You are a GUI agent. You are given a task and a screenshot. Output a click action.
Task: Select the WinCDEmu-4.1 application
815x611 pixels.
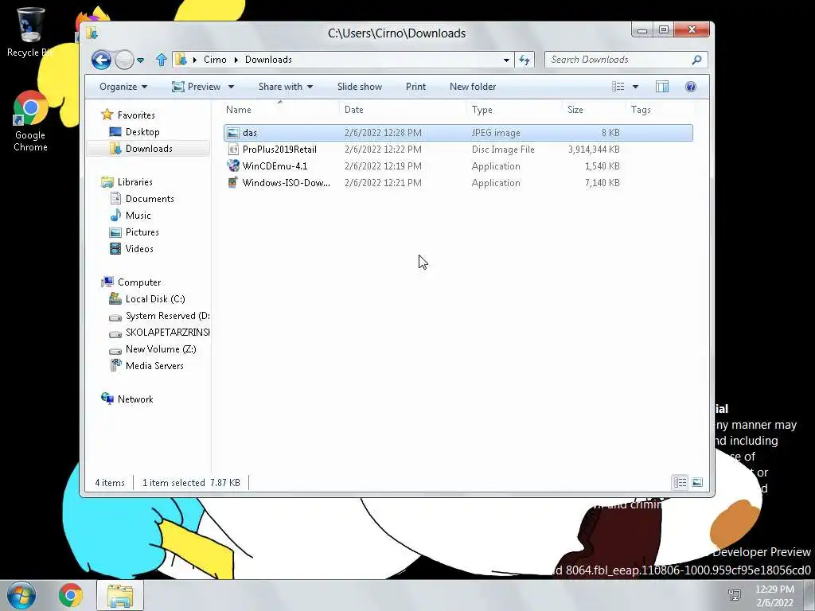point(458,165)
